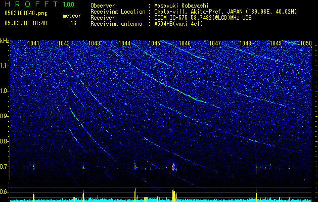The width and height of the screenshot is (318, 202).
Task: Click the 1049 time marker
Action: click(276, 43)
